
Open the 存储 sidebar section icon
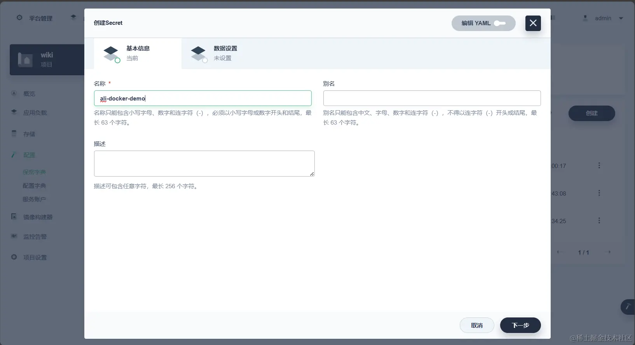(14, 133)
